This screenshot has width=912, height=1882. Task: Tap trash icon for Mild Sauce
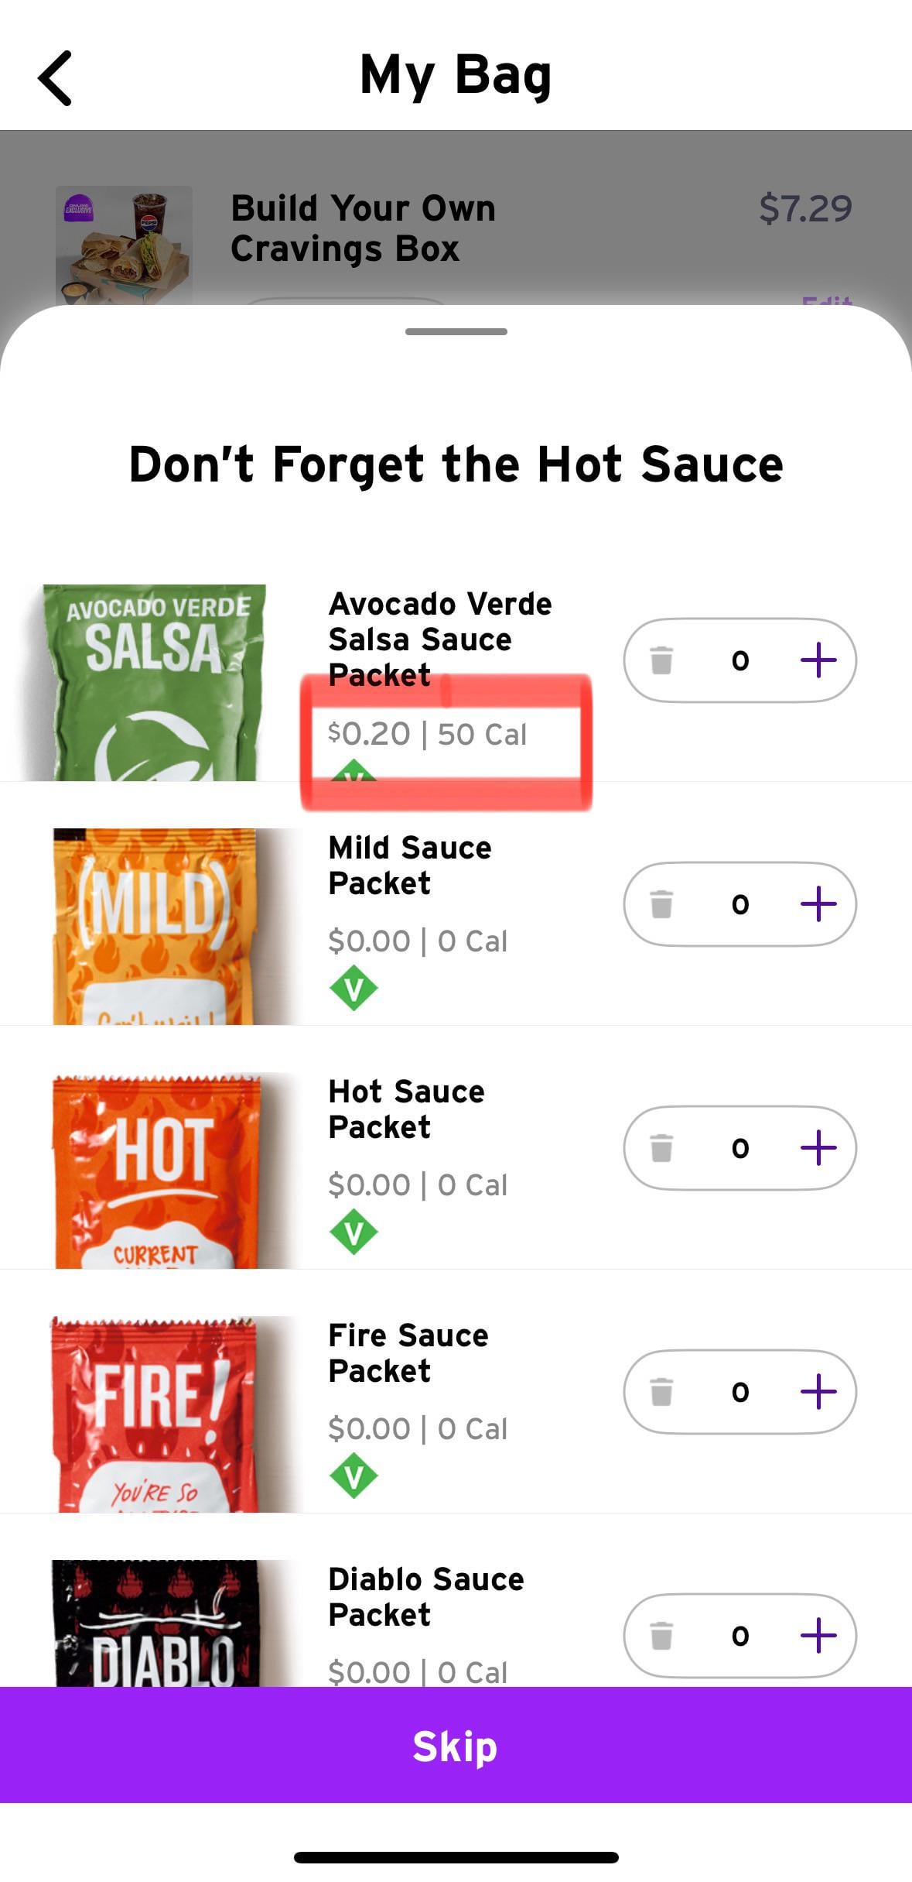tap(661, 904)
